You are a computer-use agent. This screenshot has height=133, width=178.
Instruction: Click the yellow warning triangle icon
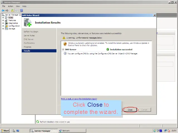click(x=64, y=38)
